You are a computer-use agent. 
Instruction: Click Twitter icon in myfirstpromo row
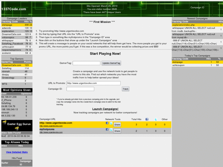point(111,130)
